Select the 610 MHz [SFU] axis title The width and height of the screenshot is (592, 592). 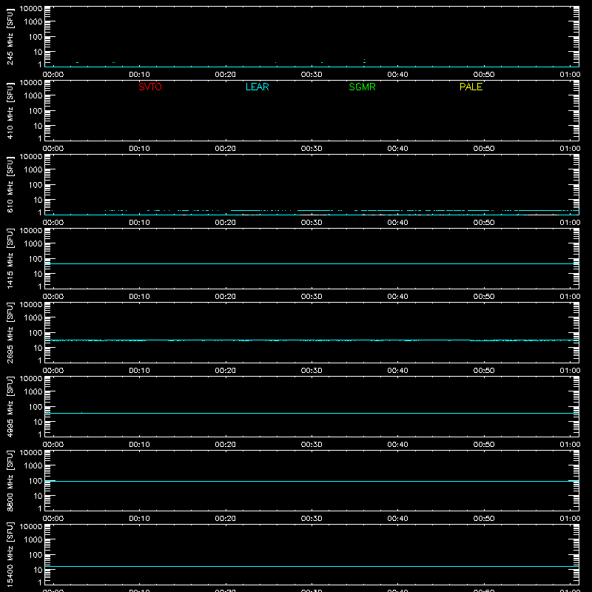coord(10,185)
